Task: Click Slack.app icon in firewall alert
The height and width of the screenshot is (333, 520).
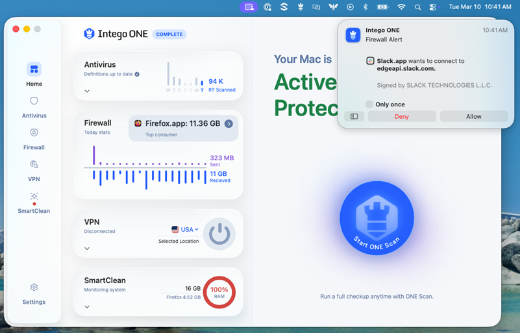Action: (370, 61)
